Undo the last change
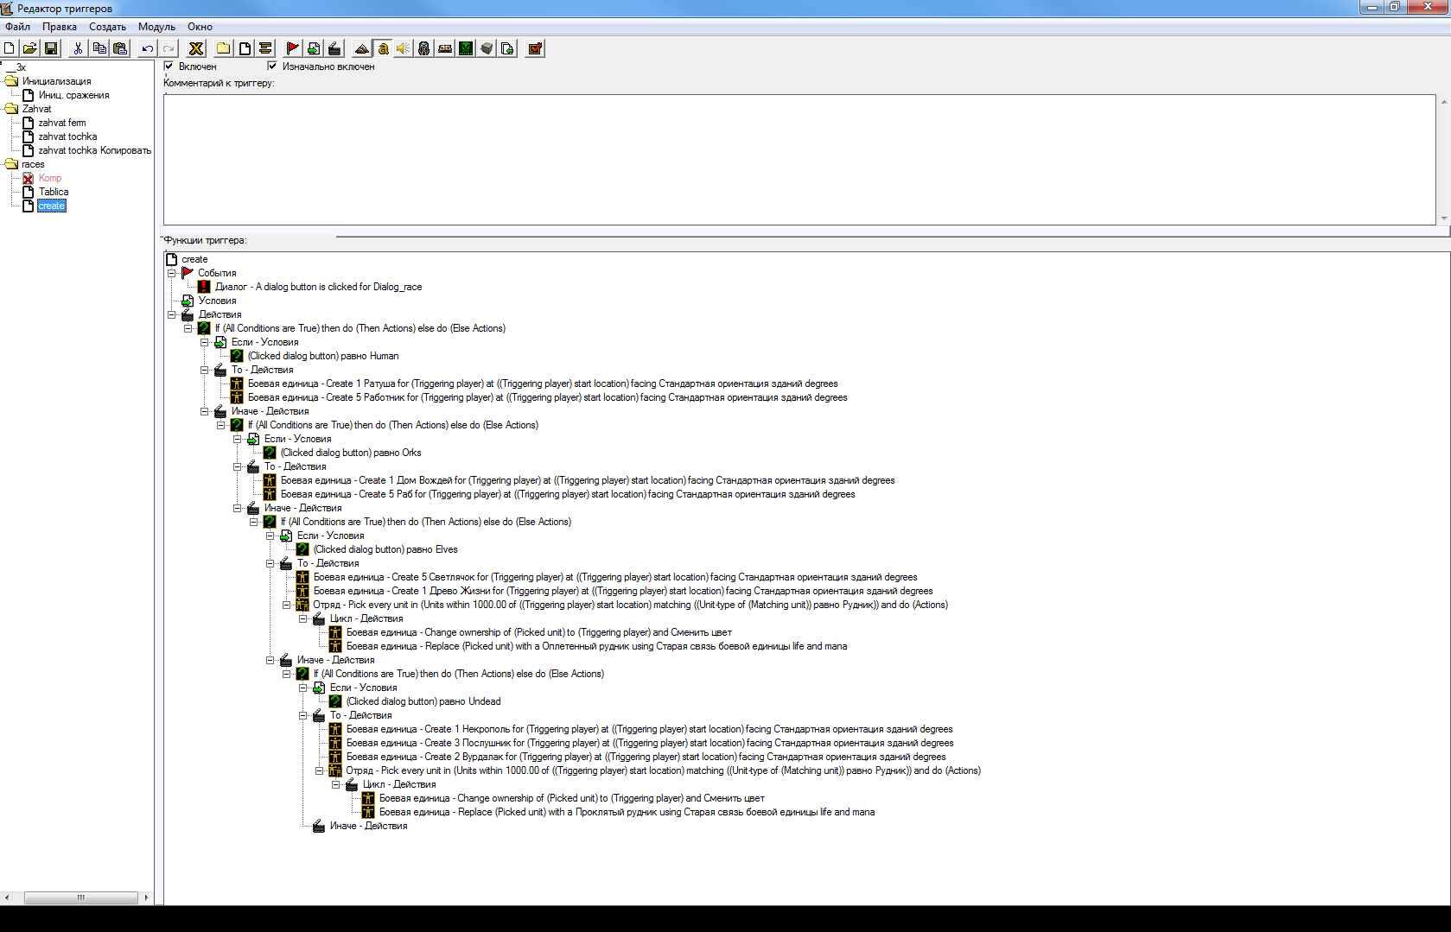 pyautogui.click(x=148, y=48)
